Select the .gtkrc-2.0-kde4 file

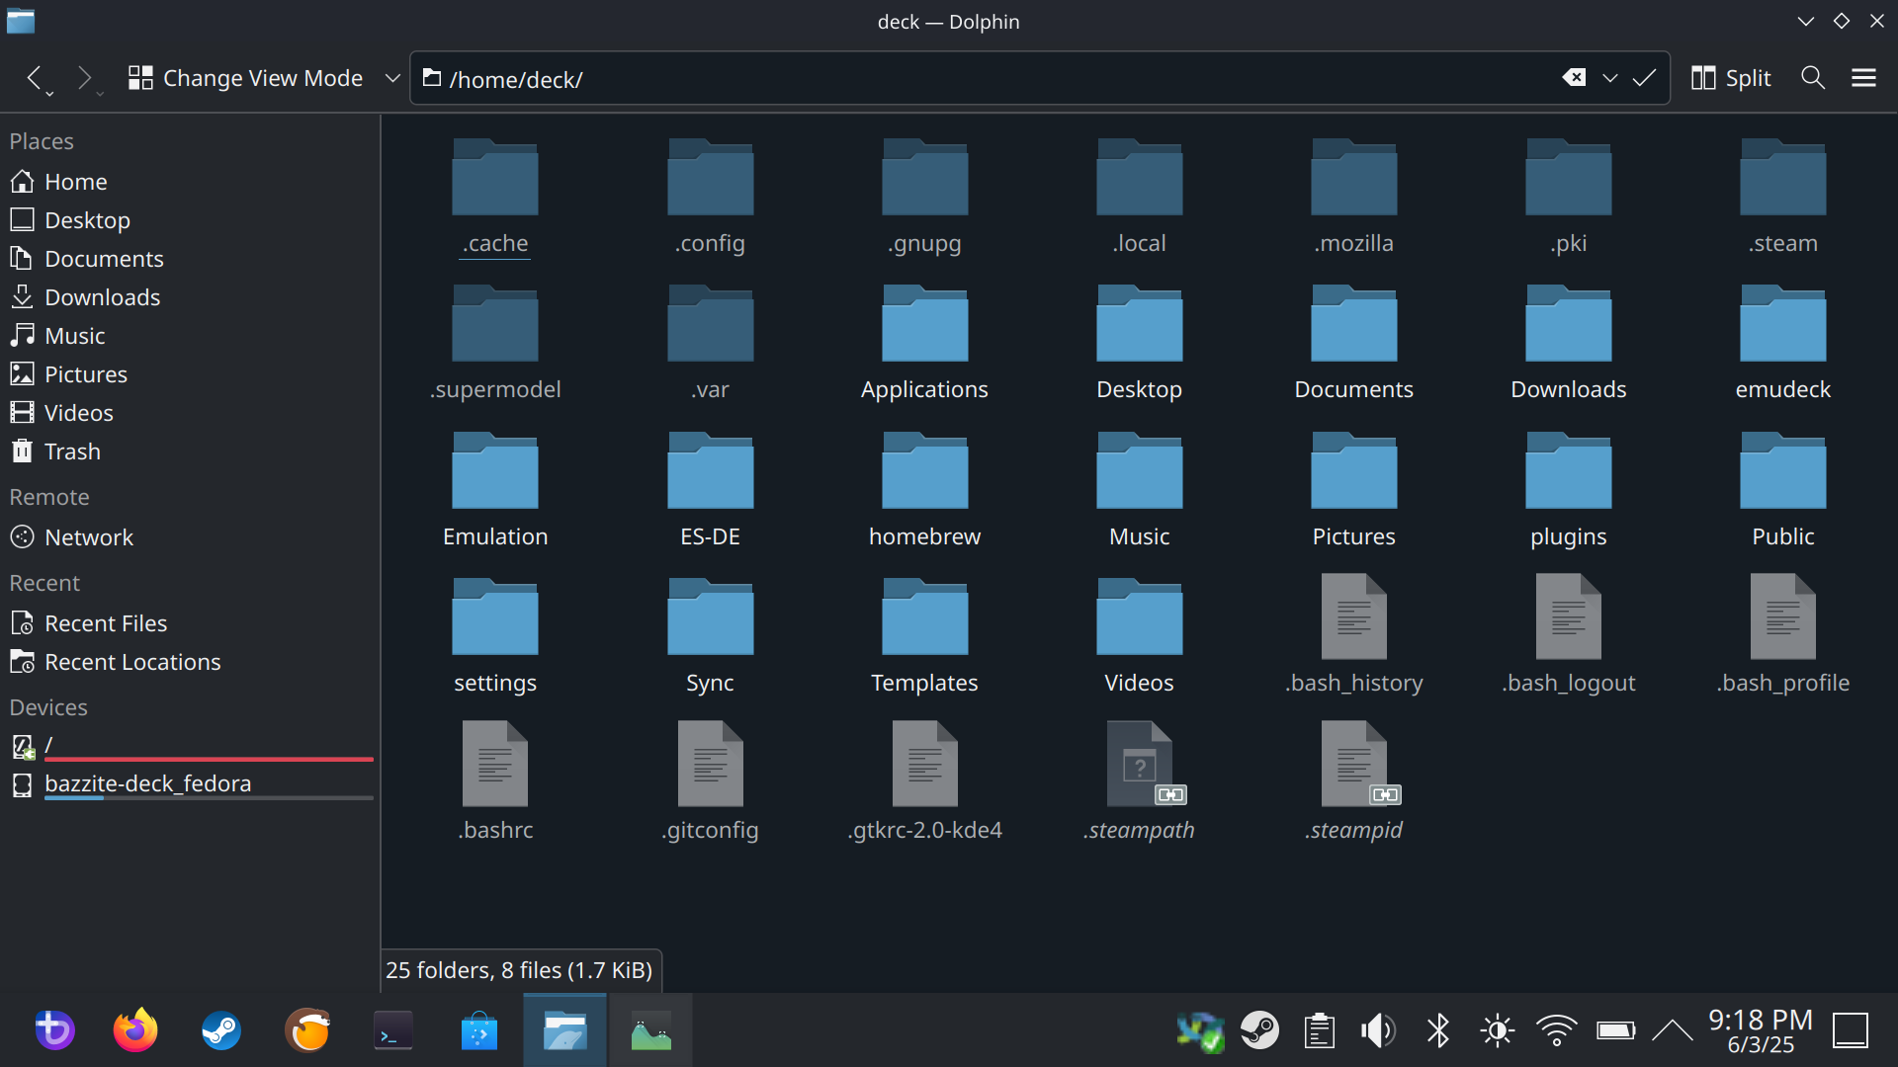point(924,782)
